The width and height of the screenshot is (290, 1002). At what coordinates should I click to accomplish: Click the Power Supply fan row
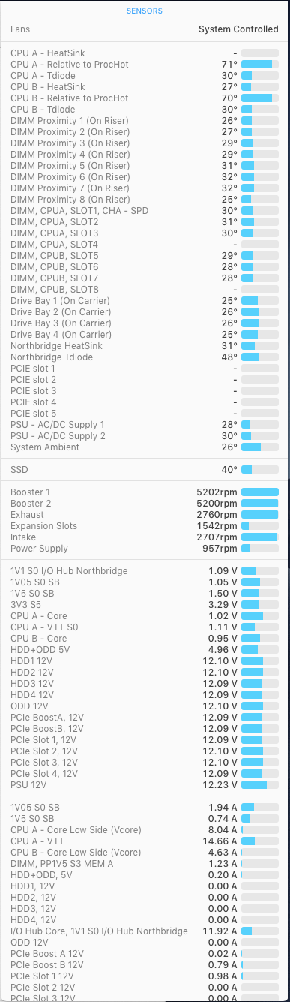(x=145, y=549)
